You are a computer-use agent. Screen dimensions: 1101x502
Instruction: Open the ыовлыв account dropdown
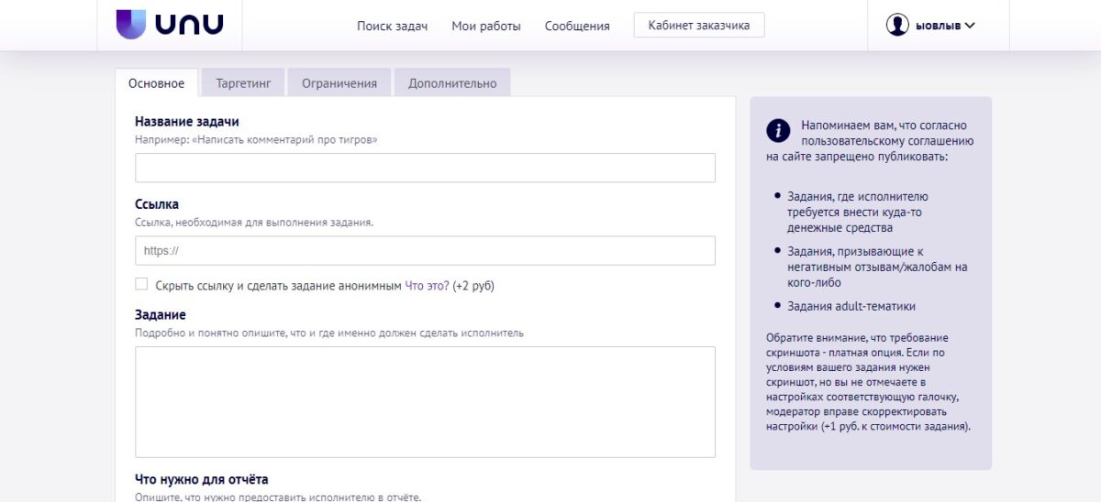tap(930, 26)
